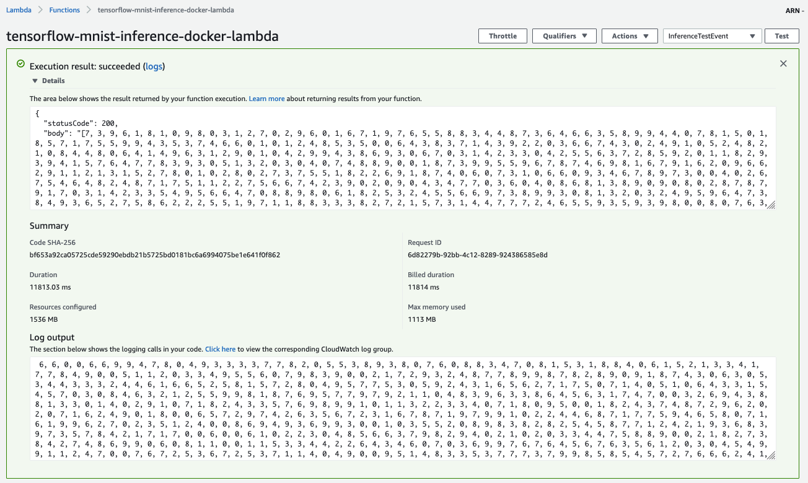Click the Log output heading
808x483 pixels.
(x=52, y=337)
